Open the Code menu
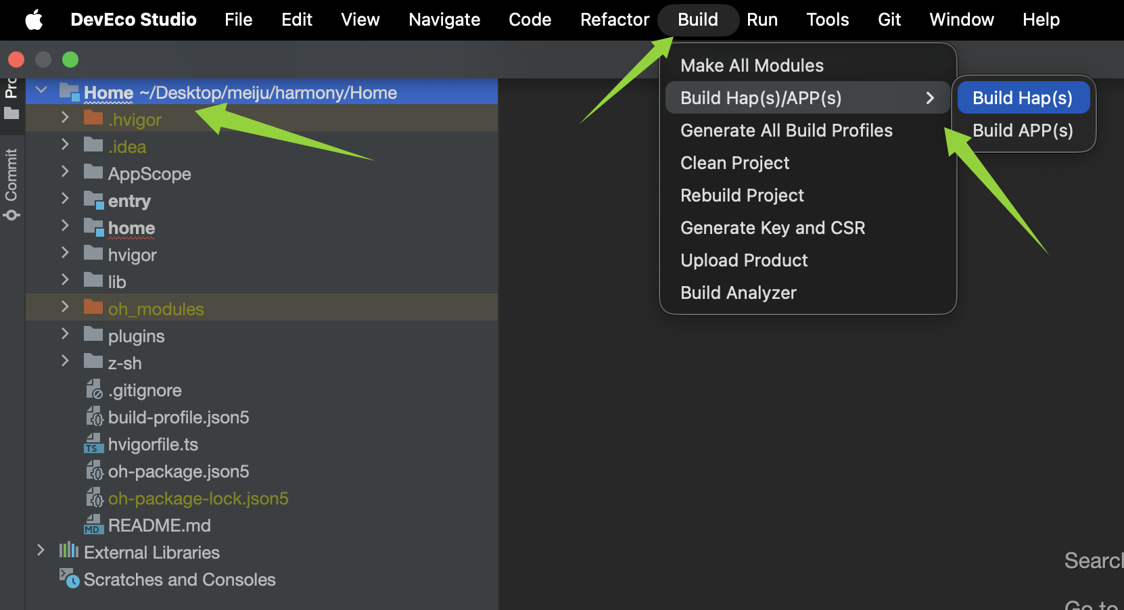1124x610 pixels. [x=530, y=20]
